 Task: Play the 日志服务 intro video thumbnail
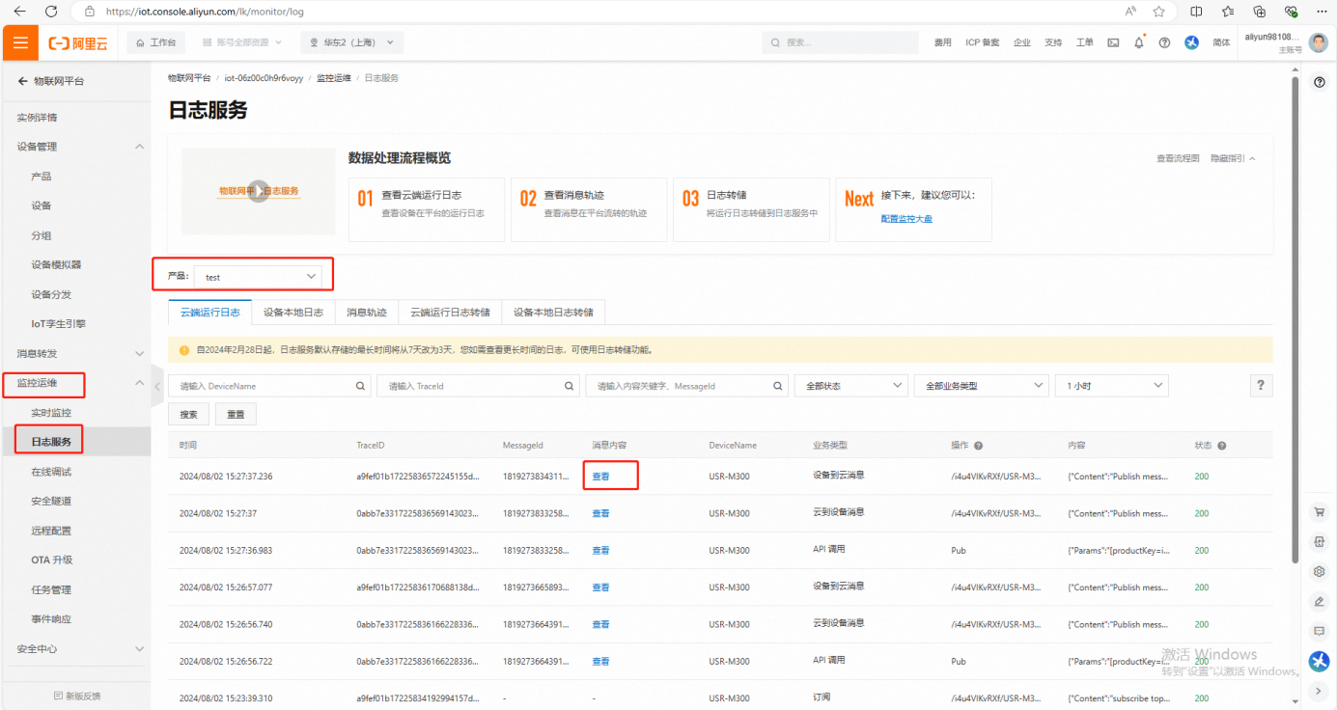258,191
